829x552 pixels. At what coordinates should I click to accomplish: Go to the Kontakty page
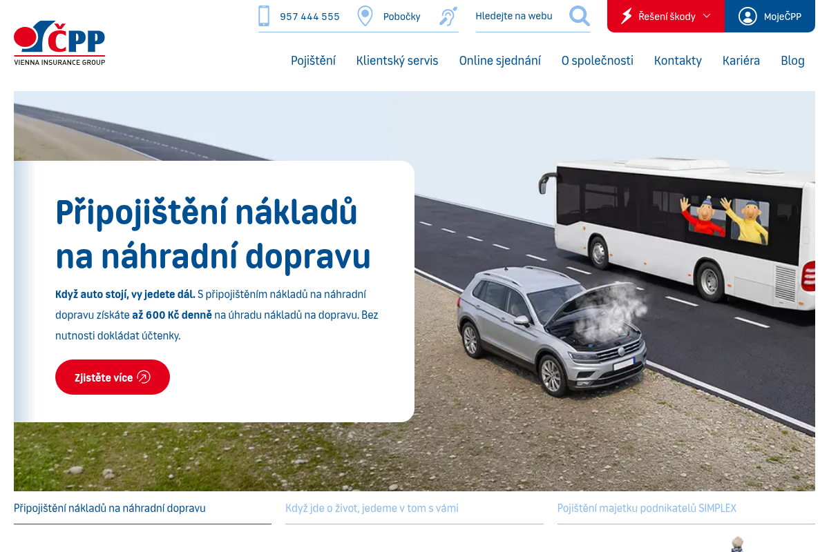678,61
